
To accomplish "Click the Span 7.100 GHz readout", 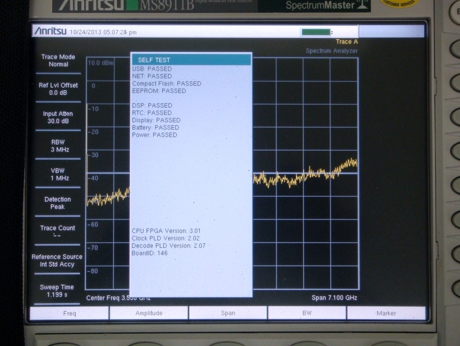I will (x=334, y=298).
